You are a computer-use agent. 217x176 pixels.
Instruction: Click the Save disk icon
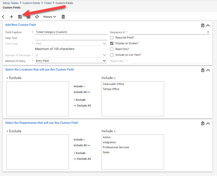point(20,17)
